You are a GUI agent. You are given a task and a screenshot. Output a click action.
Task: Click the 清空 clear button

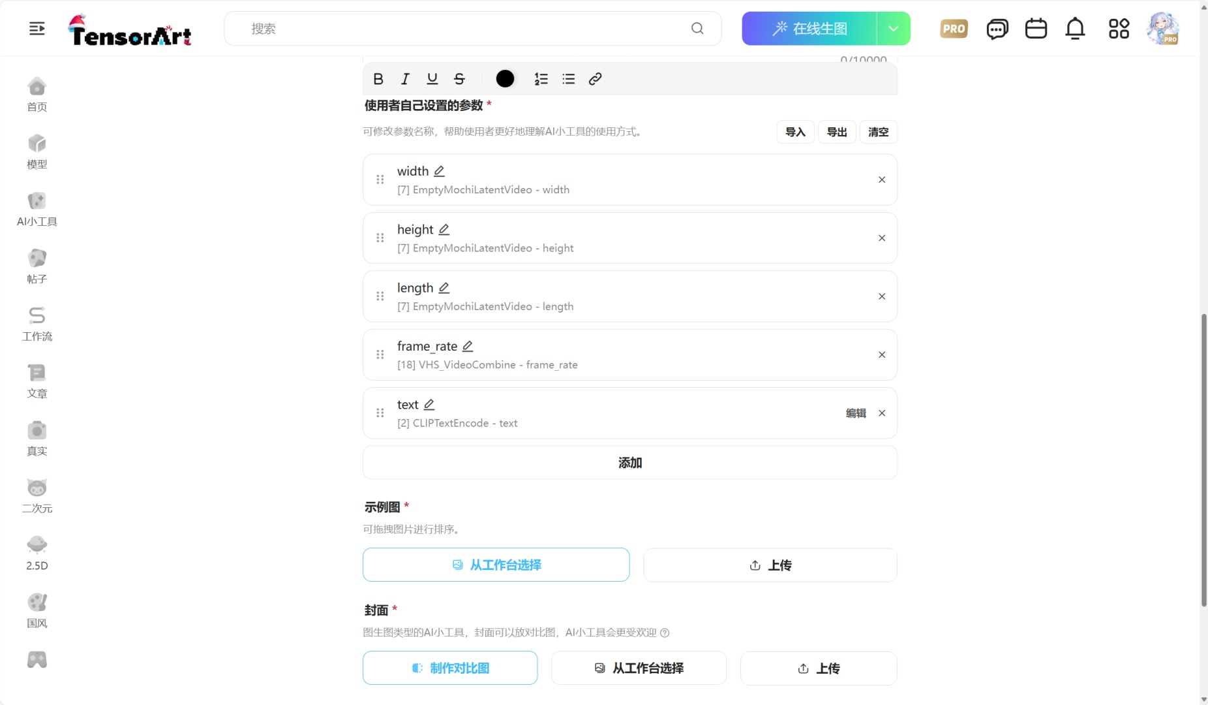coord(879,132)
